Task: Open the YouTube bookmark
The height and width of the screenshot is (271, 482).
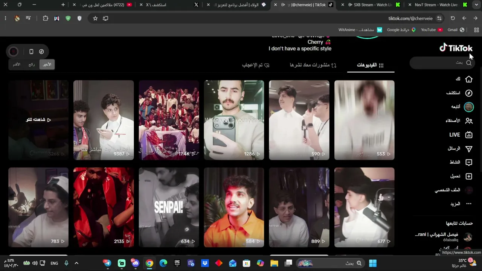Action: tap(431, 30)
